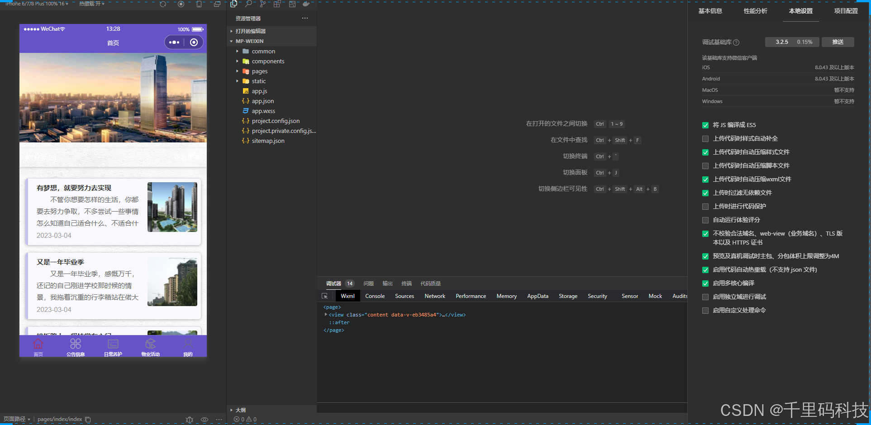Screen dimensions: 871x425
Task: Switch to the Storage tab
Action: pos(568,296)
